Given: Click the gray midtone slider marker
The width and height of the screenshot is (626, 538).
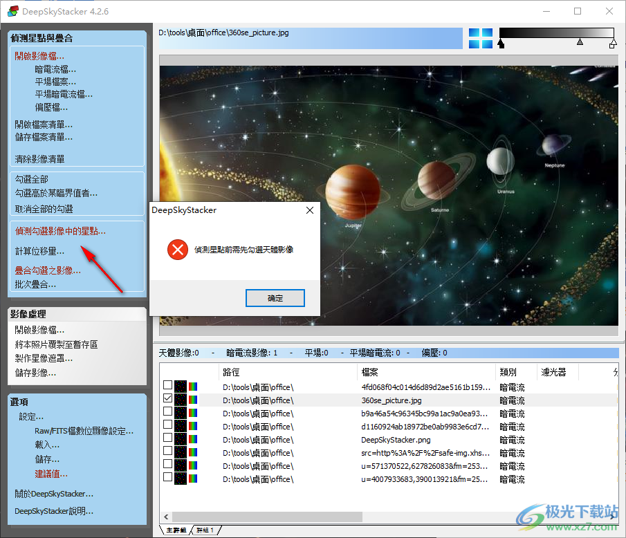Looking at the screenshot, I should (x=580, y=42).
